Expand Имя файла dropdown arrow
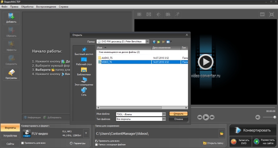 [x=164, y=114]
